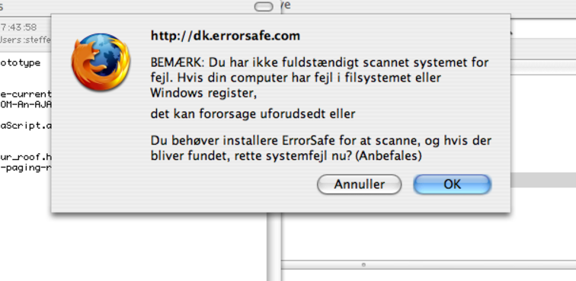Click the 'Users:steffe' path text
576x281 pixels.
pos(25,40)
